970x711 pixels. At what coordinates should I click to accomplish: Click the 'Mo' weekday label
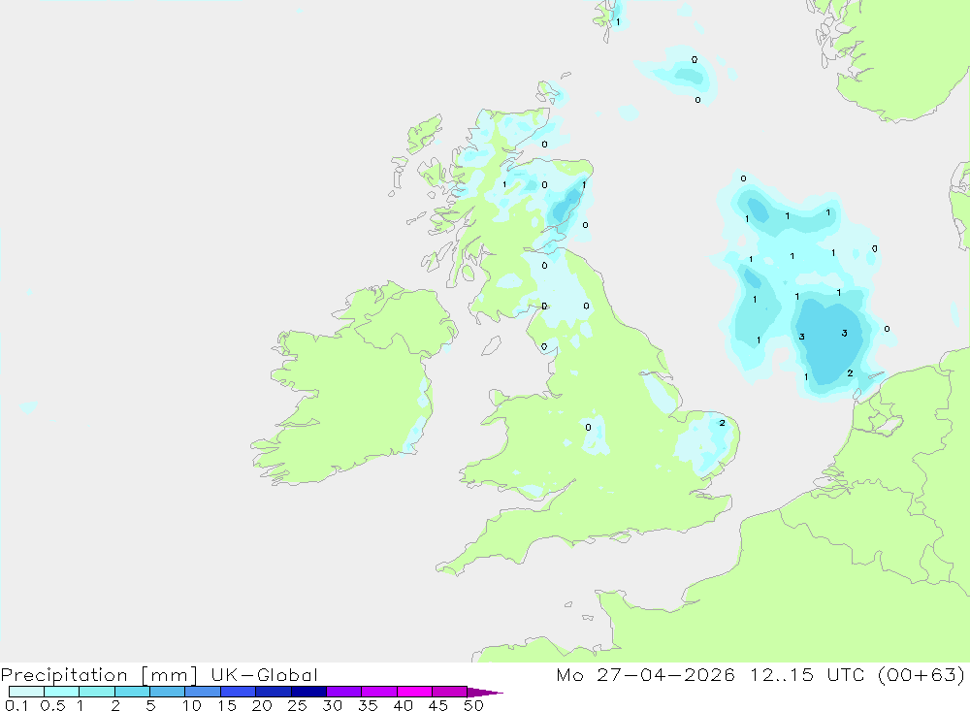[569, 674]
